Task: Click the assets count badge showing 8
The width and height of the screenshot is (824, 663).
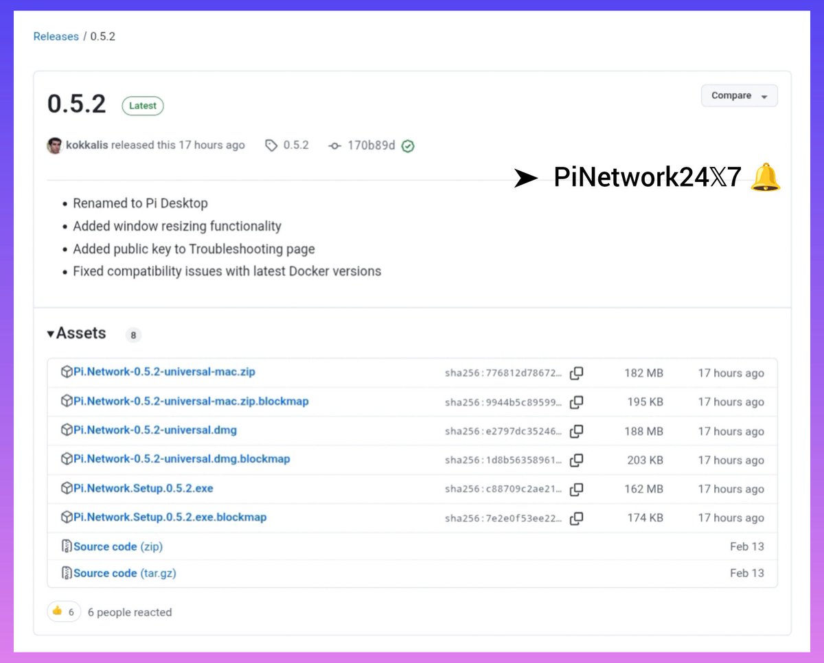Action: pyautogui.click(x=133, y=334)
